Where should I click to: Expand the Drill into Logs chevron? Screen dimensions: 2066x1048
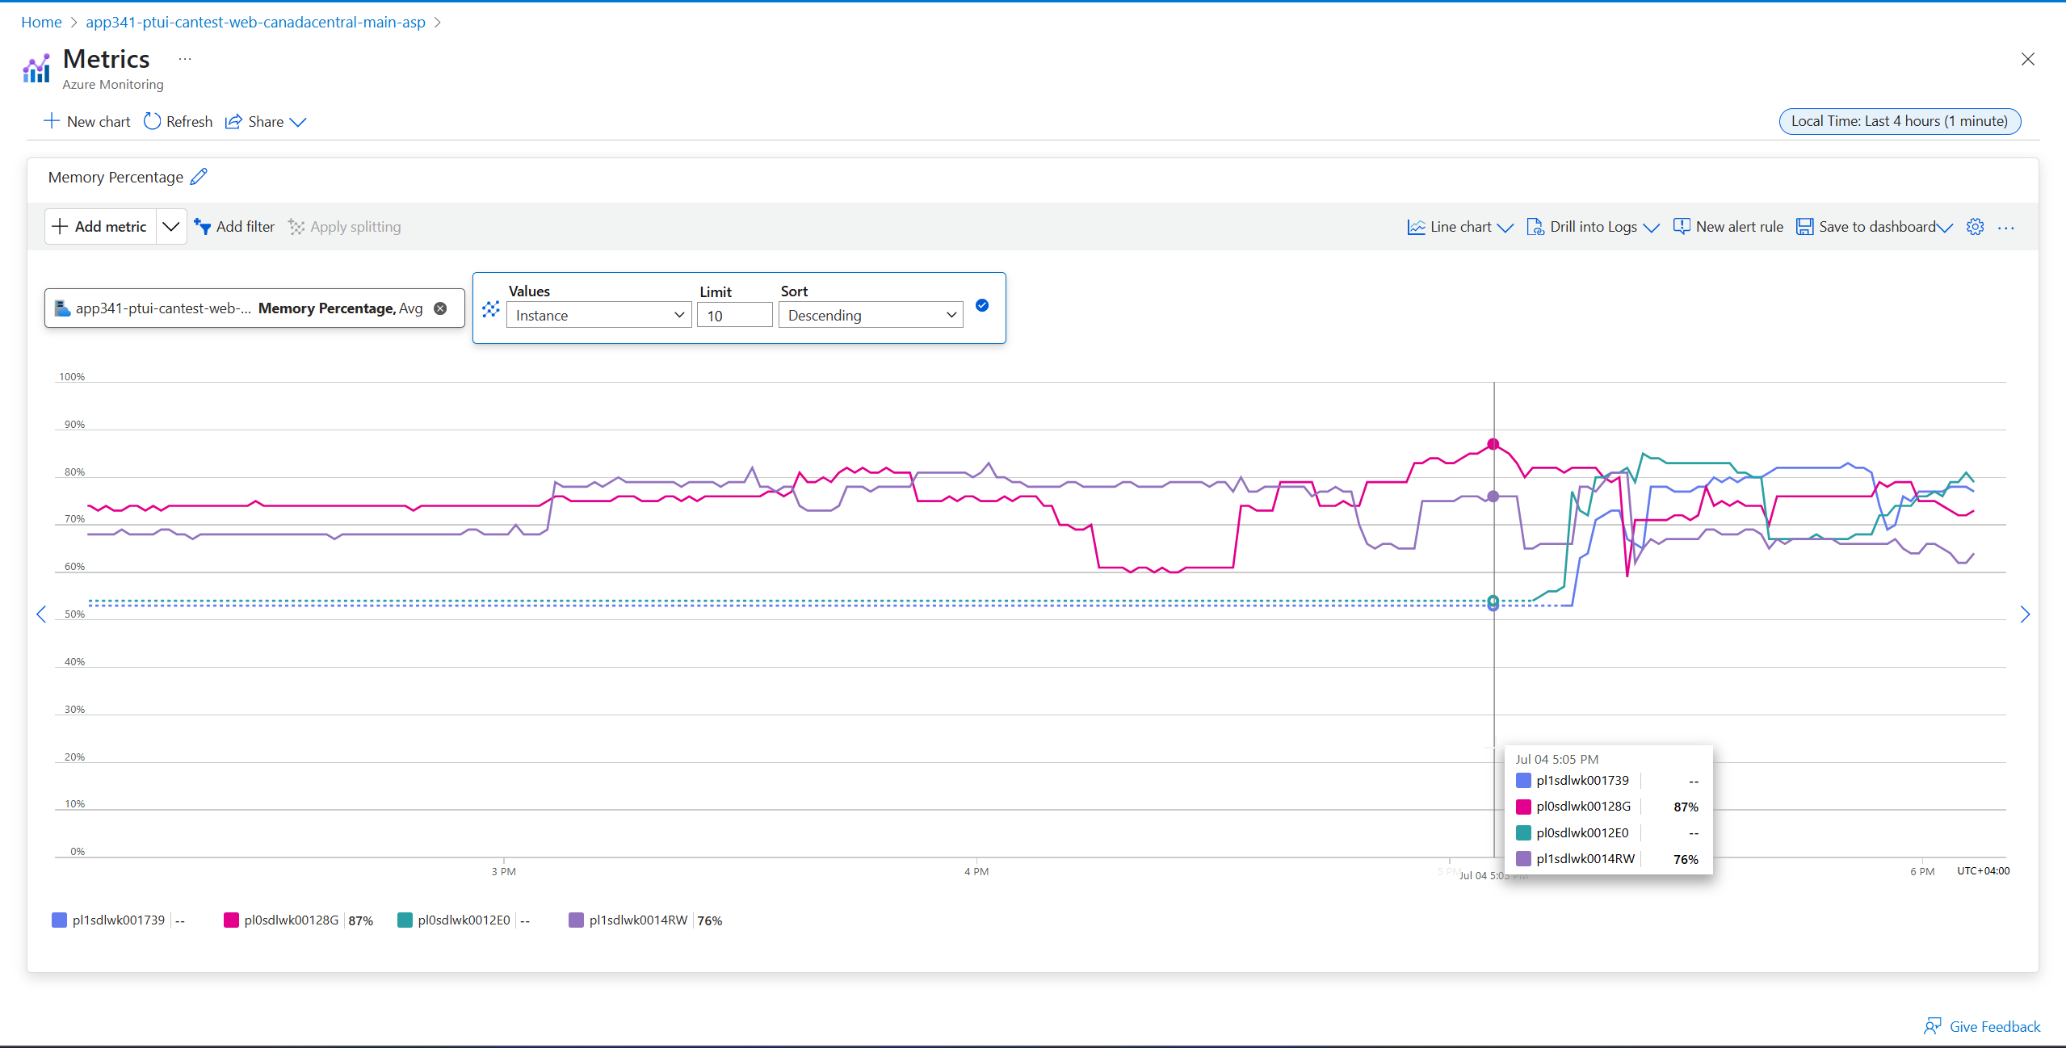tap(1651, 228)
